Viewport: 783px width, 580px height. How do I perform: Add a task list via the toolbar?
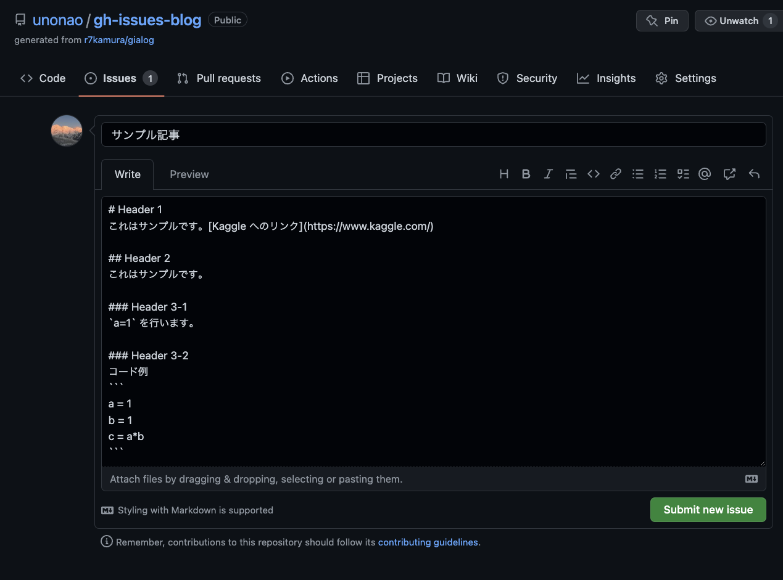682,174
